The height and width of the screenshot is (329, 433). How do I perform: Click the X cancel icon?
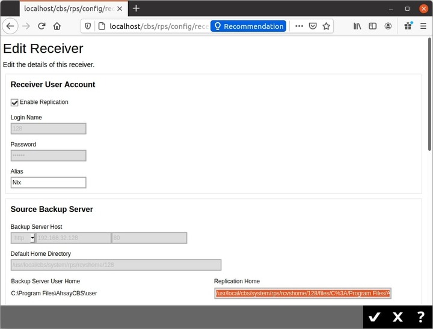(x=398, y=317)
